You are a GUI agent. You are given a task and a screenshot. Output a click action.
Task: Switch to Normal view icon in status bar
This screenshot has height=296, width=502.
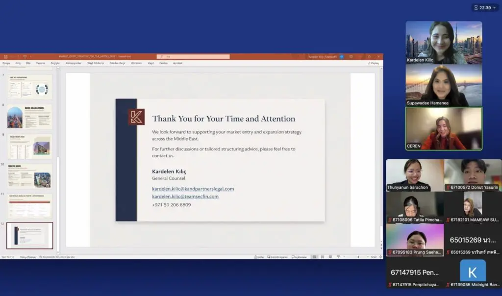[315, 257]
